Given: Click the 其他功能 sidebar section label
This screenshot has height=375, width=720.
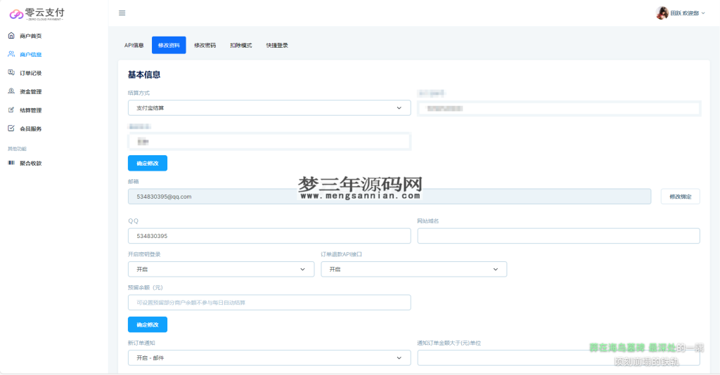Looking at the screenshot, I should [x=17, y=149].
